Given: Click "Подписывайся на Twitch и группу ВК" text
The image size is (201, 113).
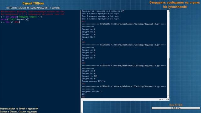Looking at the screenshot, I should click(19, 109).
